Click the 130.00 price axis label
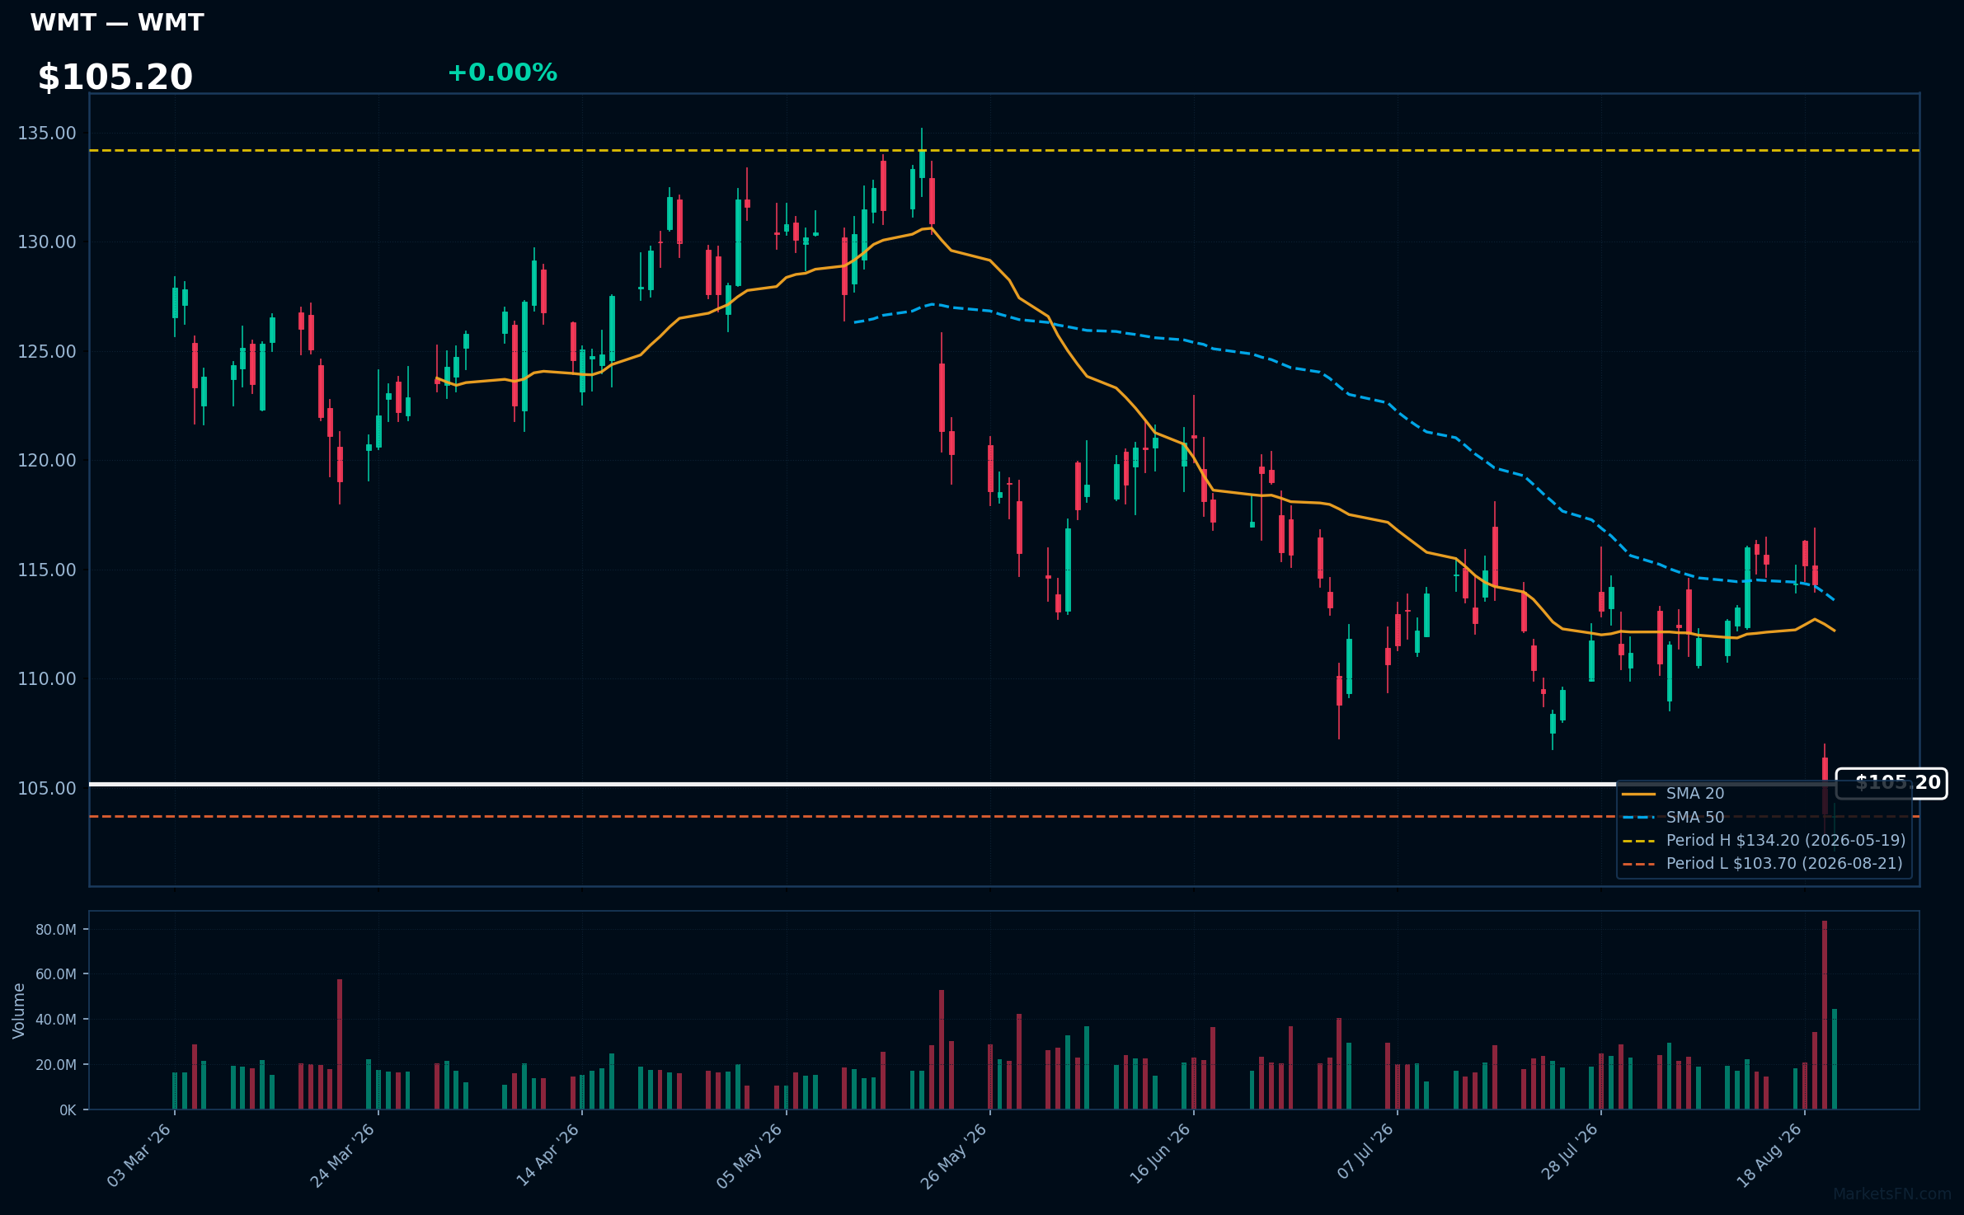 [47, 242]
